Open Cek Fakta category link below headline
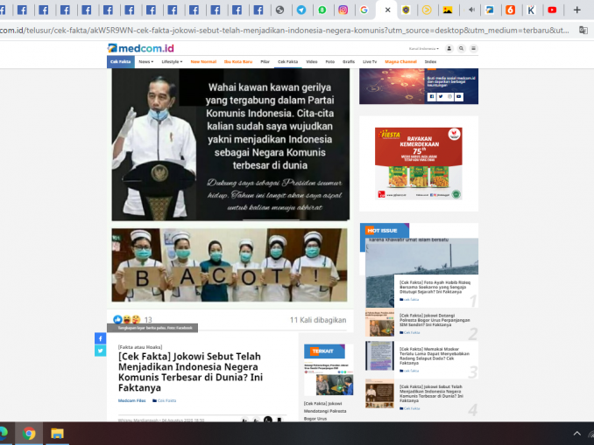This screenshot has height=445, width=594. tap(165, 400)
